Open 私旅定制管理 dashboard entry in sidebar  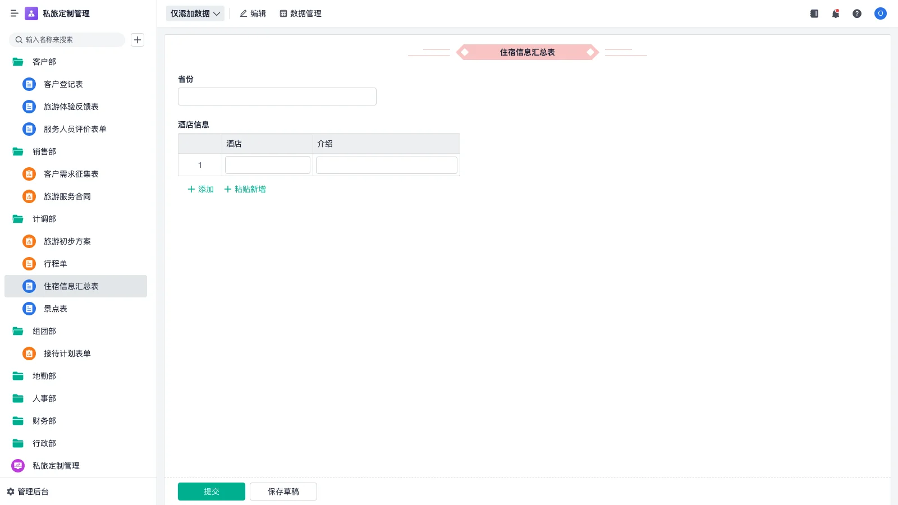pyautogui.click(x=76, y=466)
